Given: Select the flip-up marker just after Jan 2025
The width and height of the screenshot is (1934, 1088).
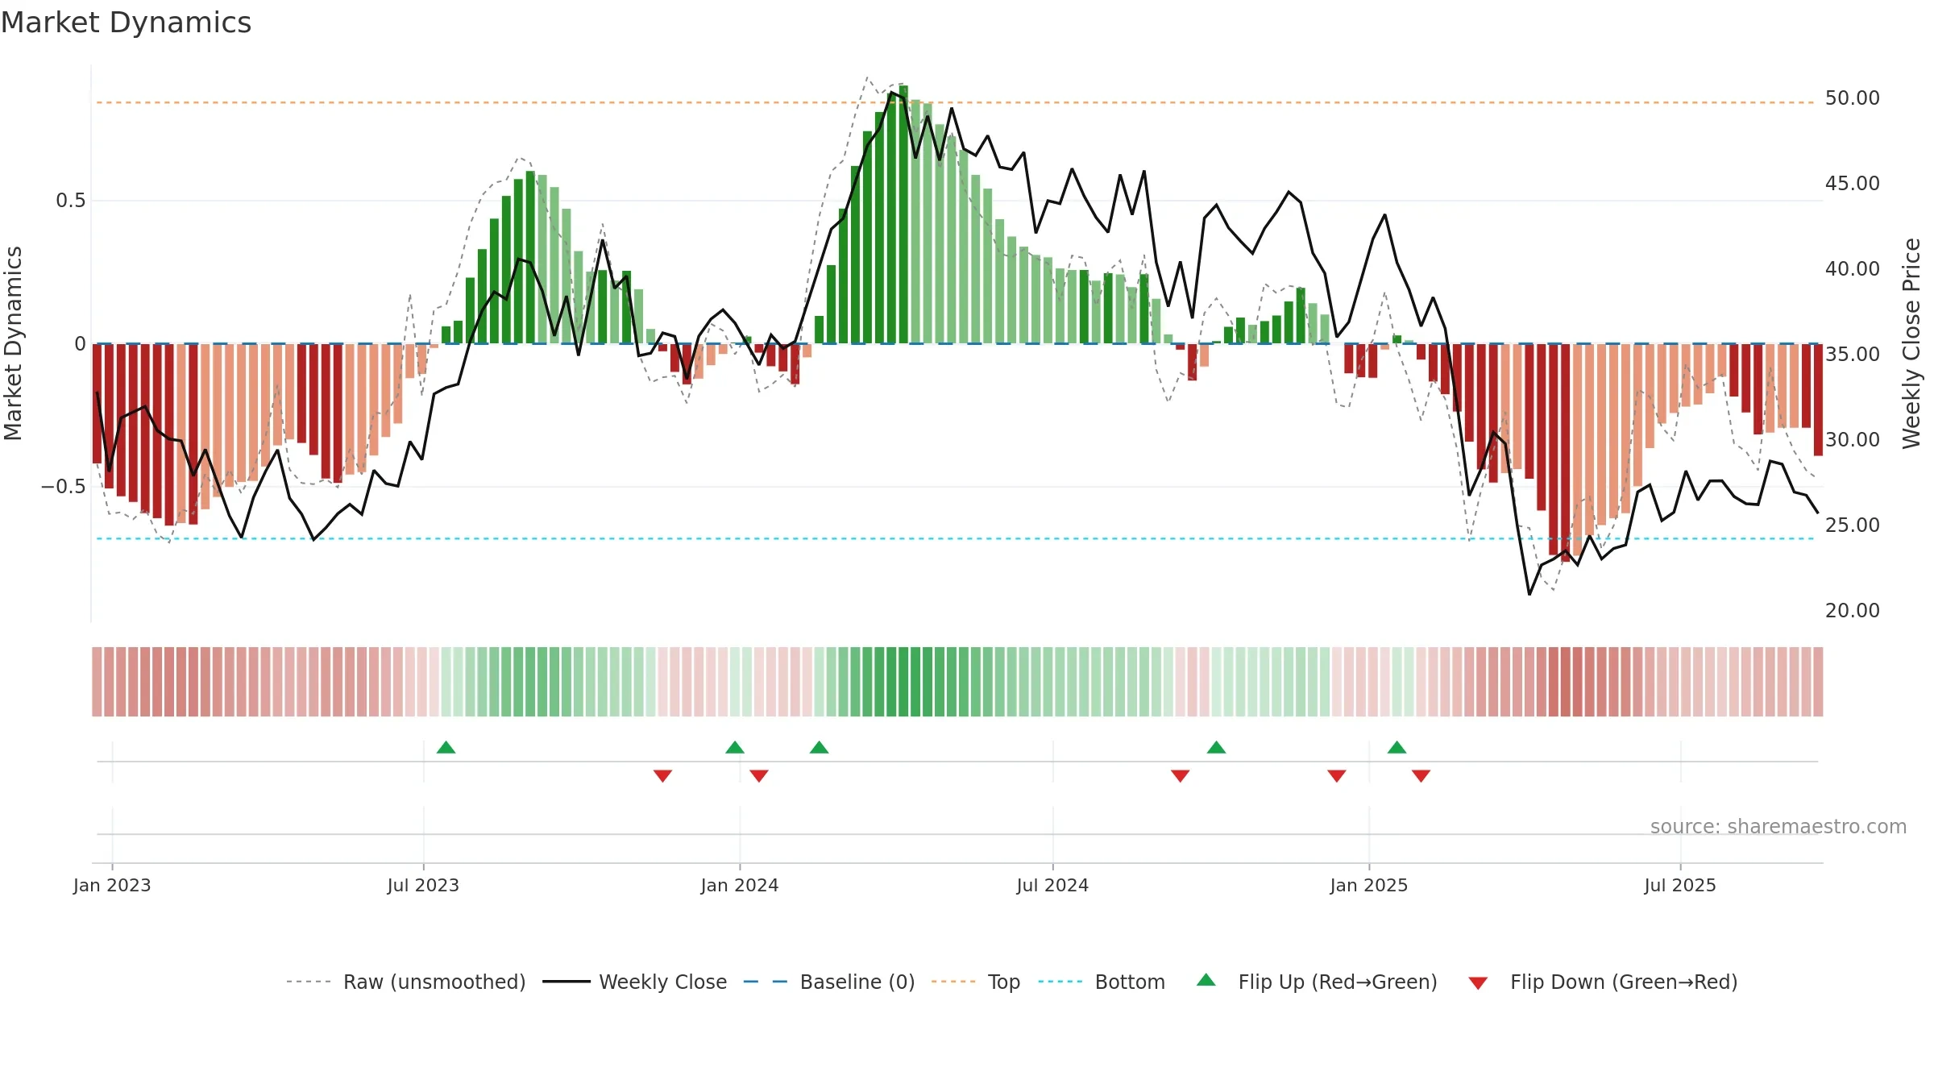Looking at the screenshot, I should point(1397,747).
